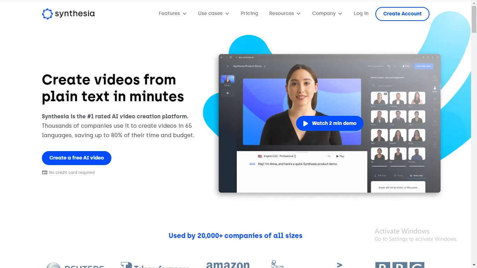477x268 pixels.
Task: Click the 'No credit card required' text
Action: coord(72,172)
